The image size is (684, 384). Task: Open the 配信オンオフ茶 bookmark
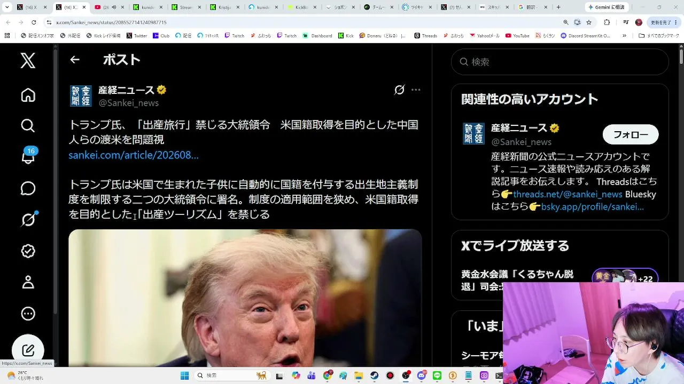click(37, 36)
